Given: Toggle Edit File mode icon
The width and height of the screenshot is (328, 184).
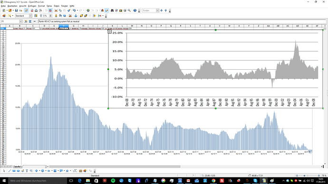Looking at the screenshot, I should [x=26, y=10].
